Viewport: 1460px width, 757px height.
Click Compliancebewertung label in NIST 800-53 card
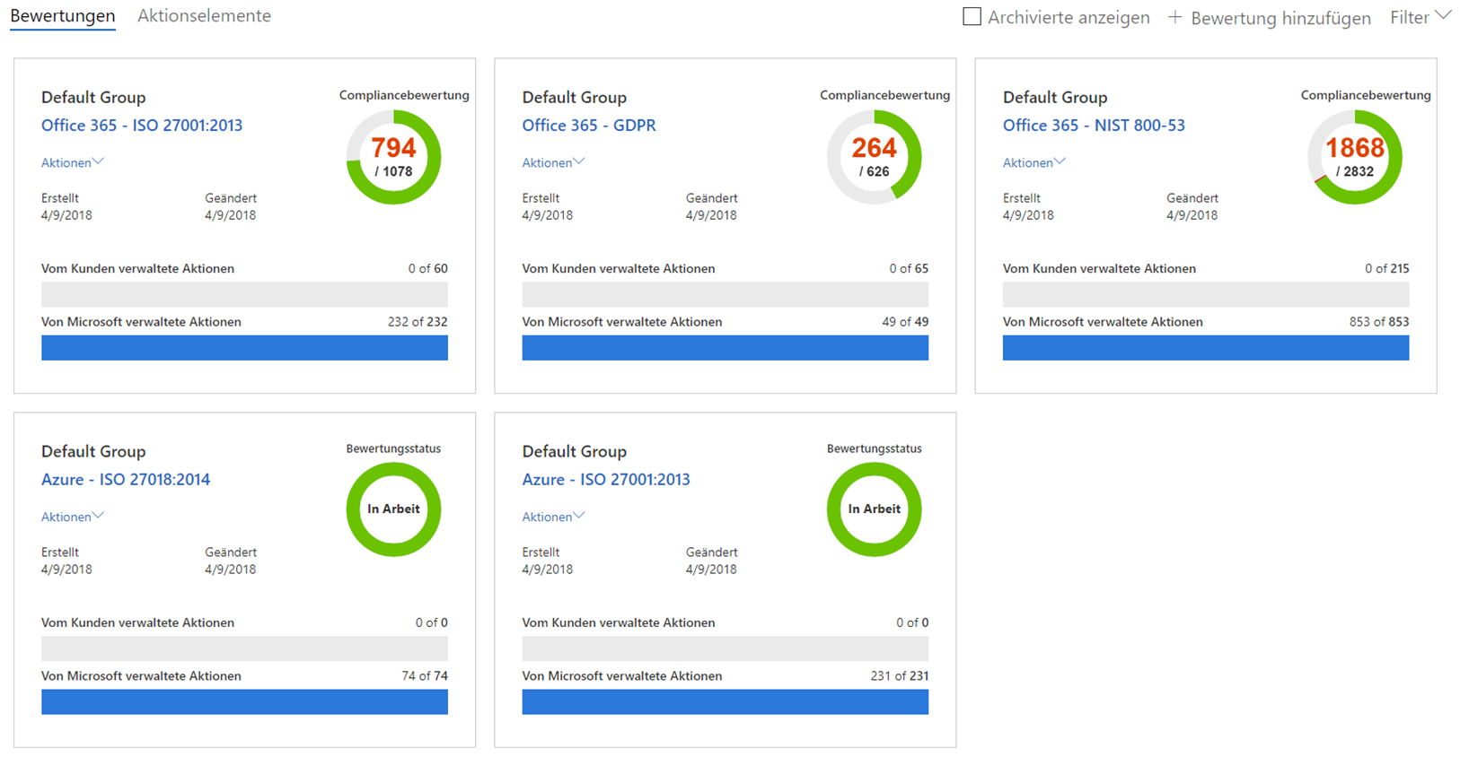coord(1366,95)
